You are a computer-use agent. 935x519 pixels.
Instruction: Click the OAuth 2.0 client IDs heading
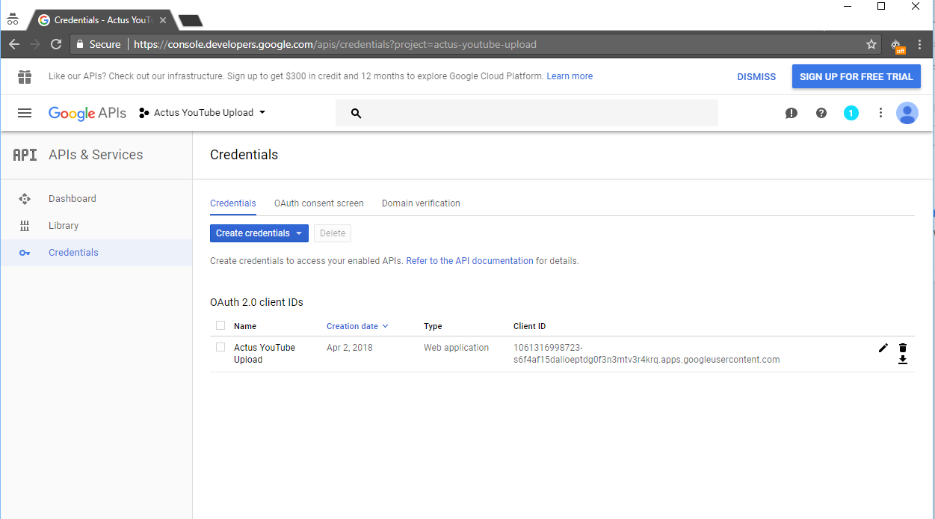pyautogui.click(x=256, y=302)
